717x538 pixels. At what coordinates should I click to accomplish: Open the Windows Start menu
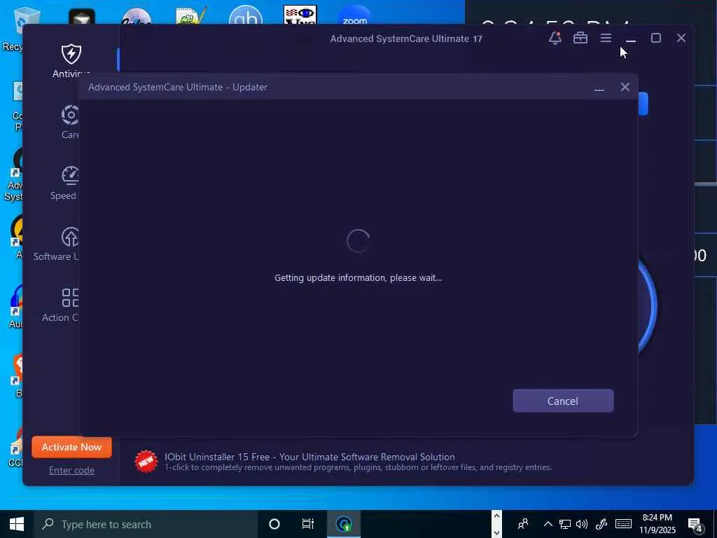click(17, 524)
